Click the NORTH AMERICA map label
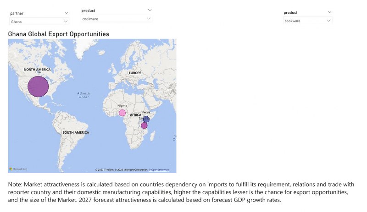Image resolution: width=367 pixels, height=212 pixels. (x=37, y=69)
